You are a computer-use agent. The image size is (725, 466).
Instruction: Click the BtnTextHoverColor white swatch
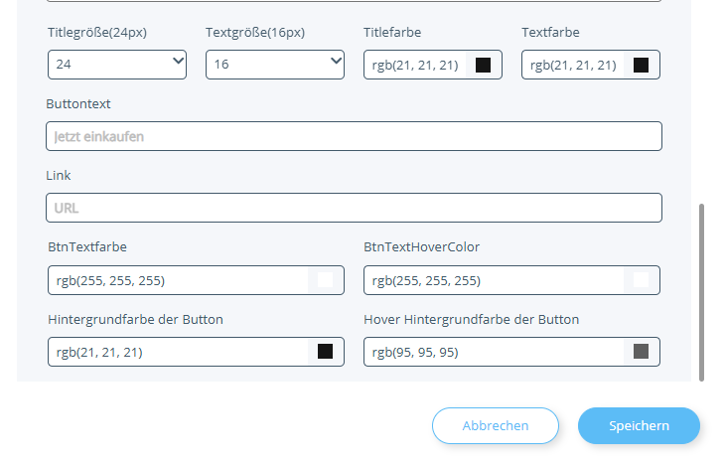641,280
